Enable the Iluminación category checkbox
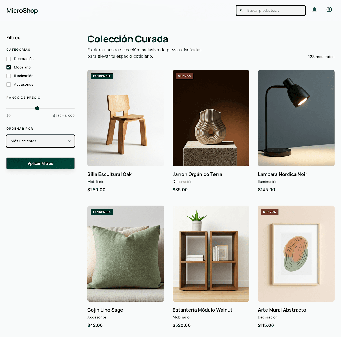The width and height of the screenshot is (341, 337). tap(8, 76)
